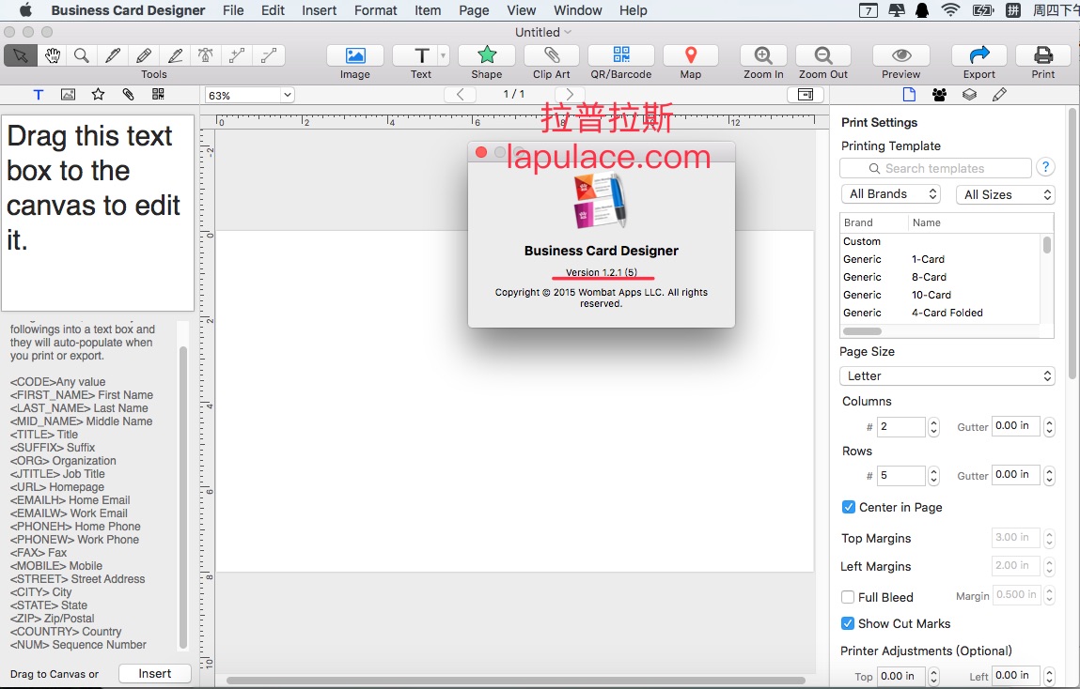Adjust the Columns Gutter stepper

tap(1049, 427)
